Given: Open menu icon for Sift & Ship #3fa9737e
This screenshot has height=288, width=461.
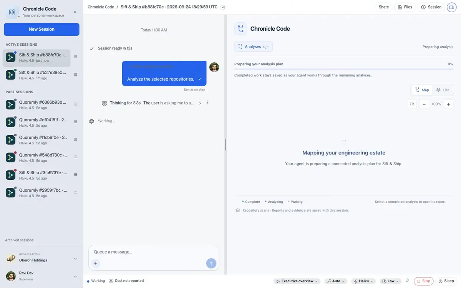Looking at the screenshot, I should point(76,175).
